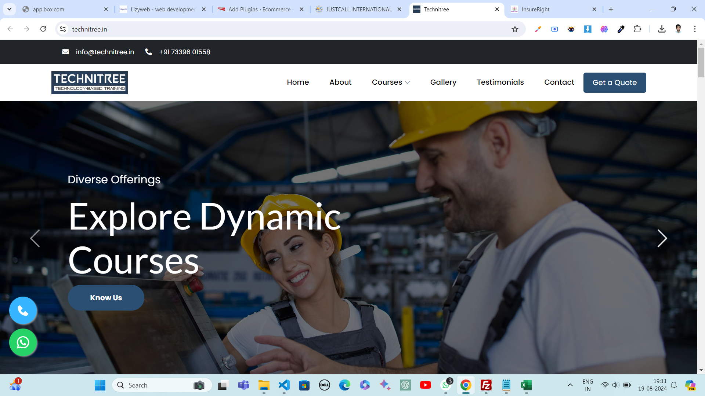The height and width of the screenshot is (396, 705).
Task: Go to the Home menu item
Action: 298,82
